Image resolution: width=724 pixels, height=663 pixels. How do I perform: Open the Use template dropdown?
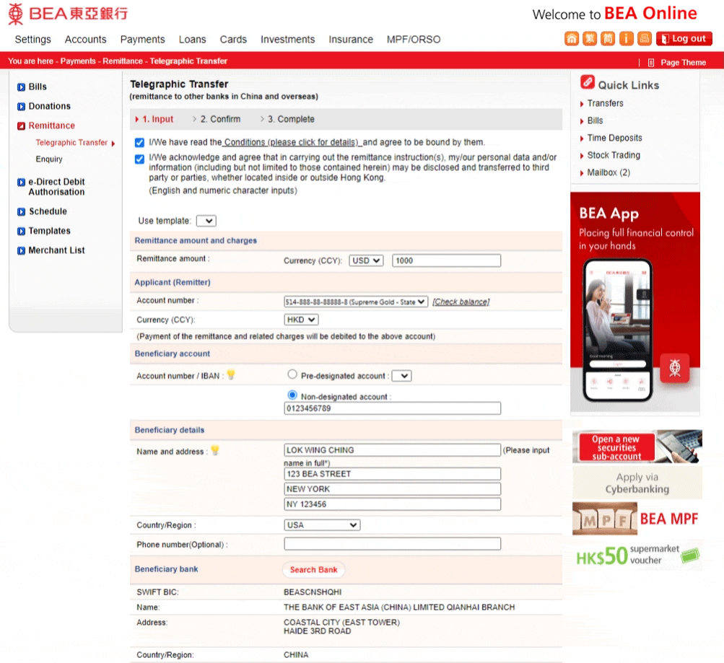pos(206,221)
